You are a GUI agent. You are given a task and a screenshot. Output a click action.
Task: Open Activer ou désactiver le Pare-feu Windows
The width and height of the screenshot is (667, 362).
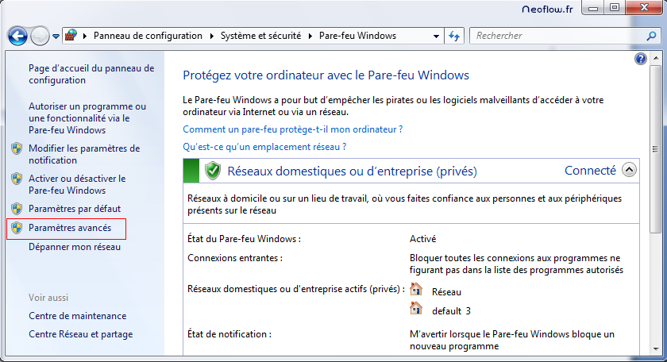(x=76, y=184)
